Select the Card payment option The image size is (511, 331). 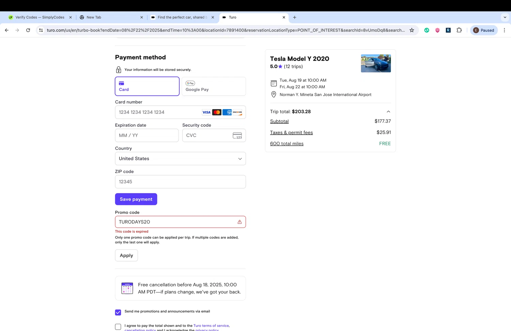coord(147,86)
